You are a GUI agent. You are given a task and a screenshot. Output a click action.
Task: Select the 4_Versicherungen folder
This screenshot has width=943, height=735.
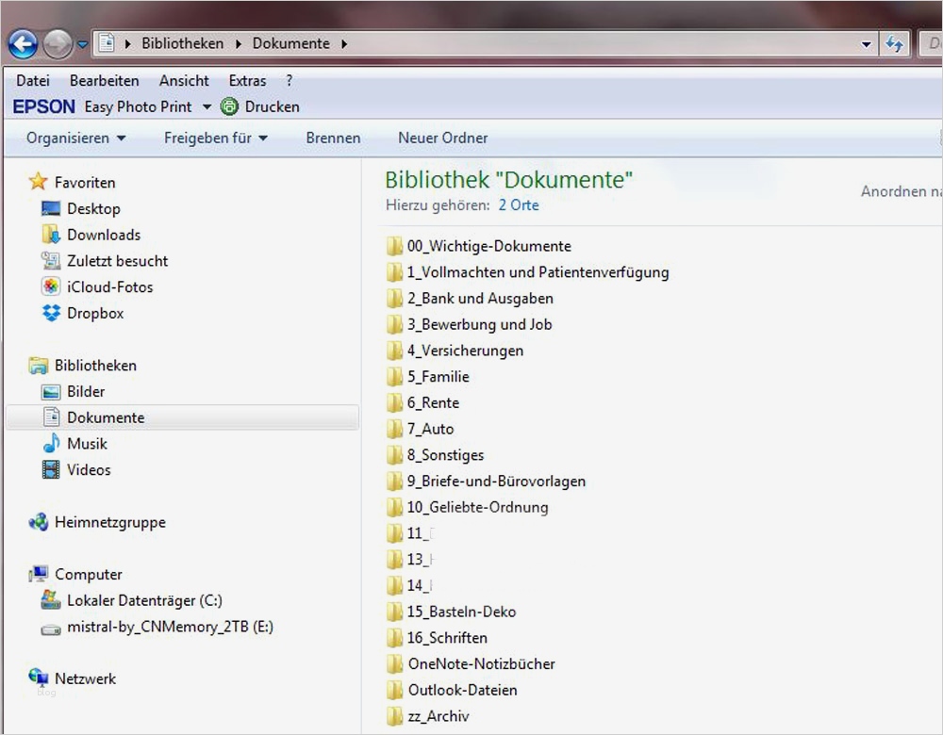(464, 351)
